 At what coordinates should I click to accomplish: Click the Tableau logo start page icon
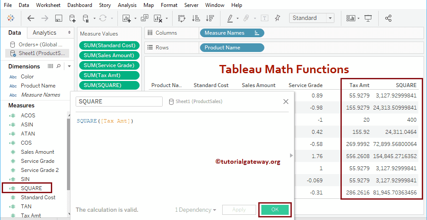[10, 18]
